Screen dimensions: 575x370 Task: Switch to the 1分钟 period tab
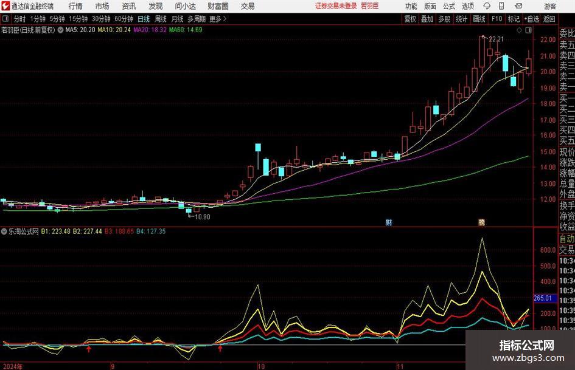point(38,19)
